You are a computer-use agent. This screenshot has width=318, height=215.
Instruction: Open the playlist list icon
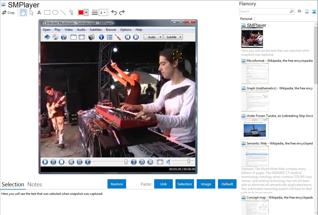point(110,37)
